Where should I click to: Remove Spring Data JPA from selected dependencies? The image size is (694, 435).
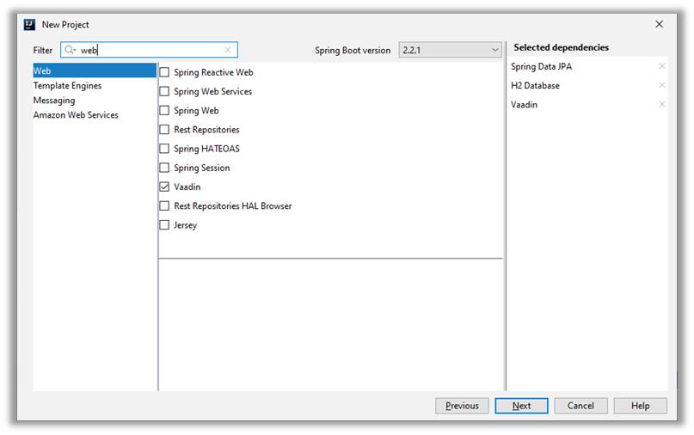[661, 67]
